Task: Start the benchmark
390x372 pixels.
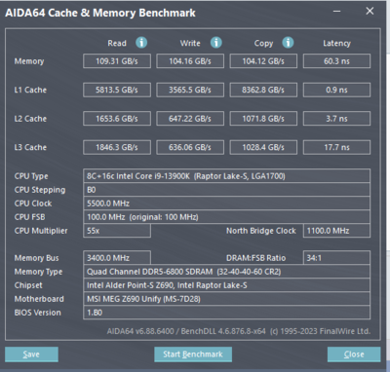Action: click(x=193, y=354)
